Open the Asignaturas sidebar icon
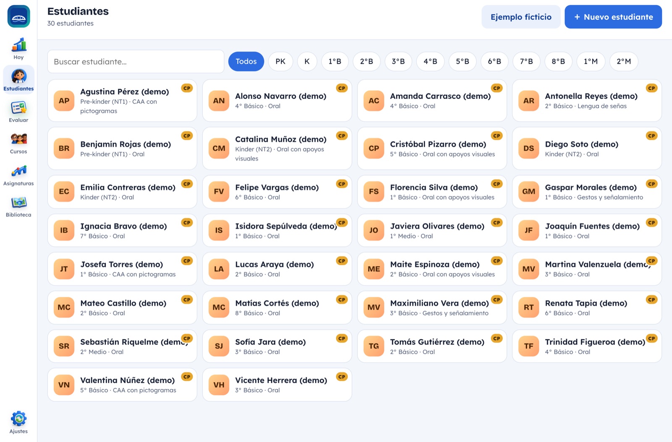Screen dimensions: 672x442 click(18, 171)
